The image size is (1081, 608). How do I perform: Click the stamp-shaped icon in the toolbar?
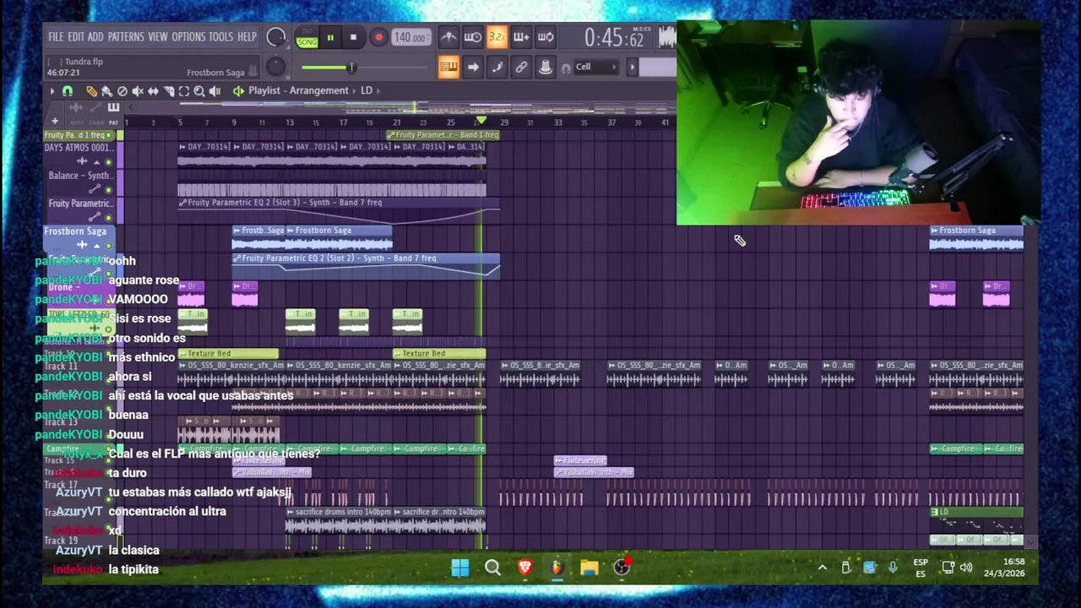[546, 67]
